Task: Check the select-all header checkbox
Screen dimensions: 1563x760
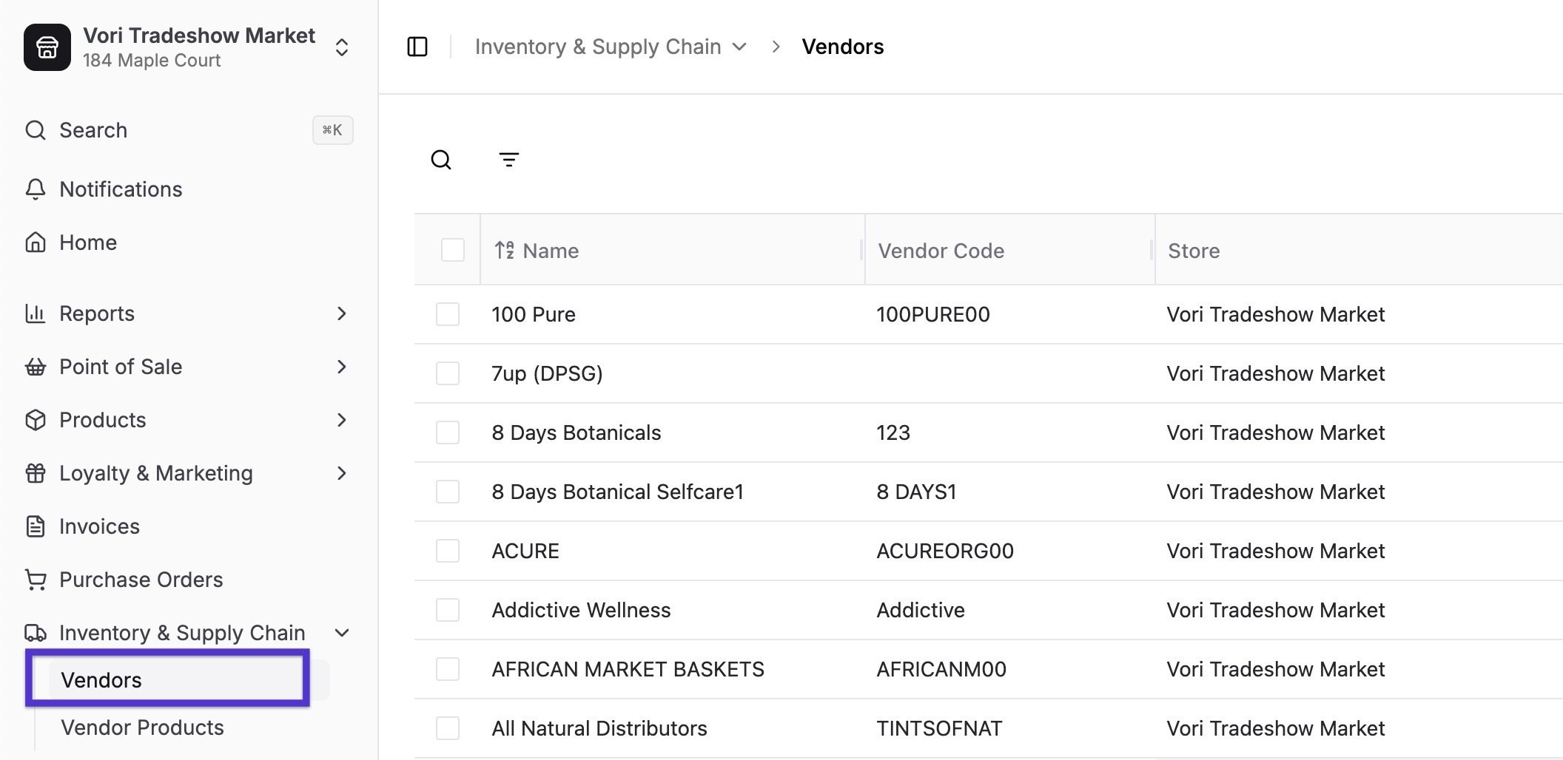Action: tap(452, 251)
